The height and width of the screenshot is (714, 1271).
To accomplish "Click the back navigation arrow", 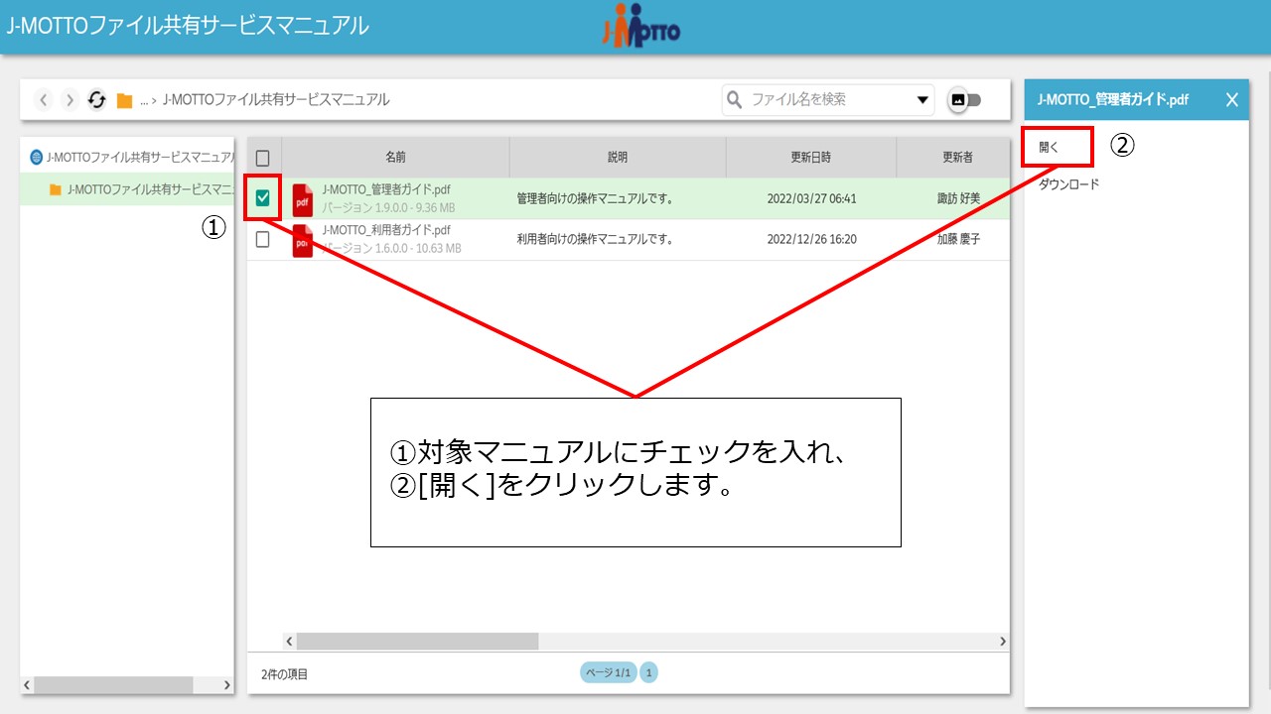I will pos(44,99).
